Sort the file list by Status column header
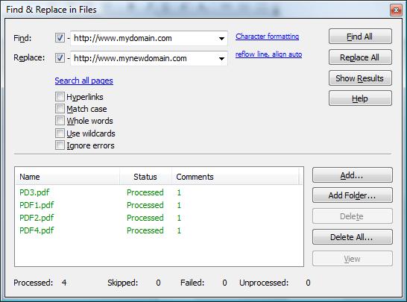 [x=145, y=177]
